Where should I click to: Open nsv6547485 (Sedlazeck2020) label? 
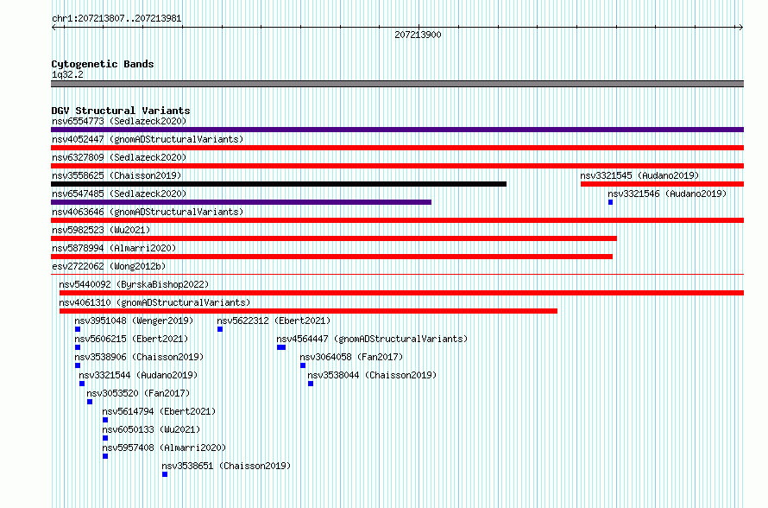(x=119, y=194)
